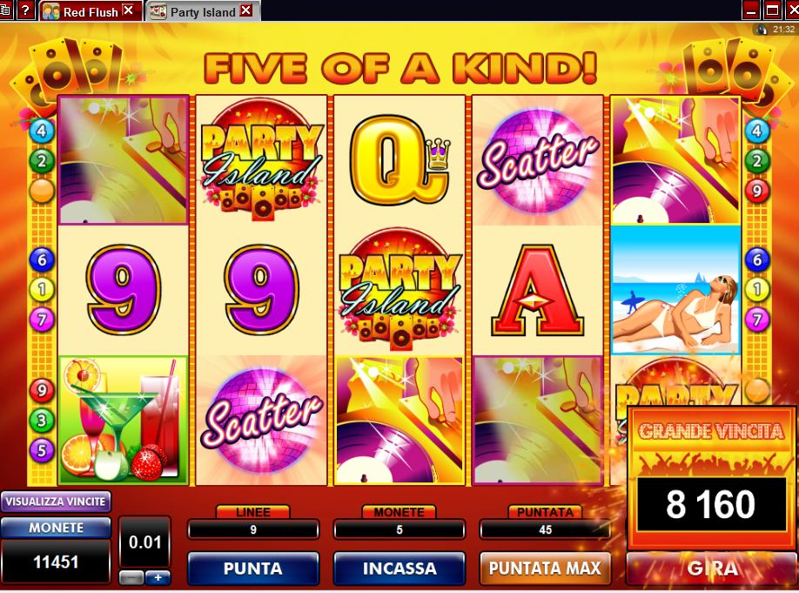Click the Puntata Max button
This screenshot has height=593, width=799.
click(545, 568)
